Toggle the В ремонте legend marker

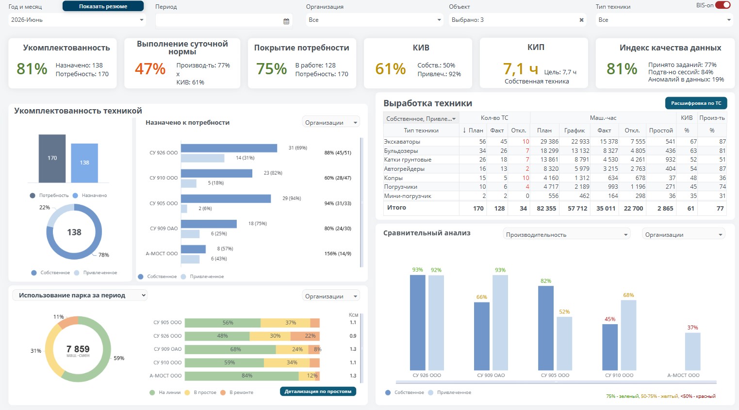(223, 393)
